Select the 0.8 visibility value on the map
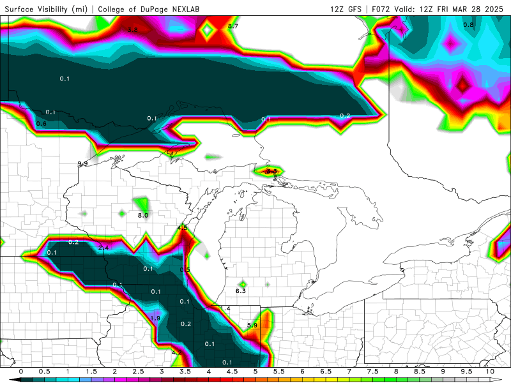This screenshot has width=511, height=383. click(x=468, y=25)
